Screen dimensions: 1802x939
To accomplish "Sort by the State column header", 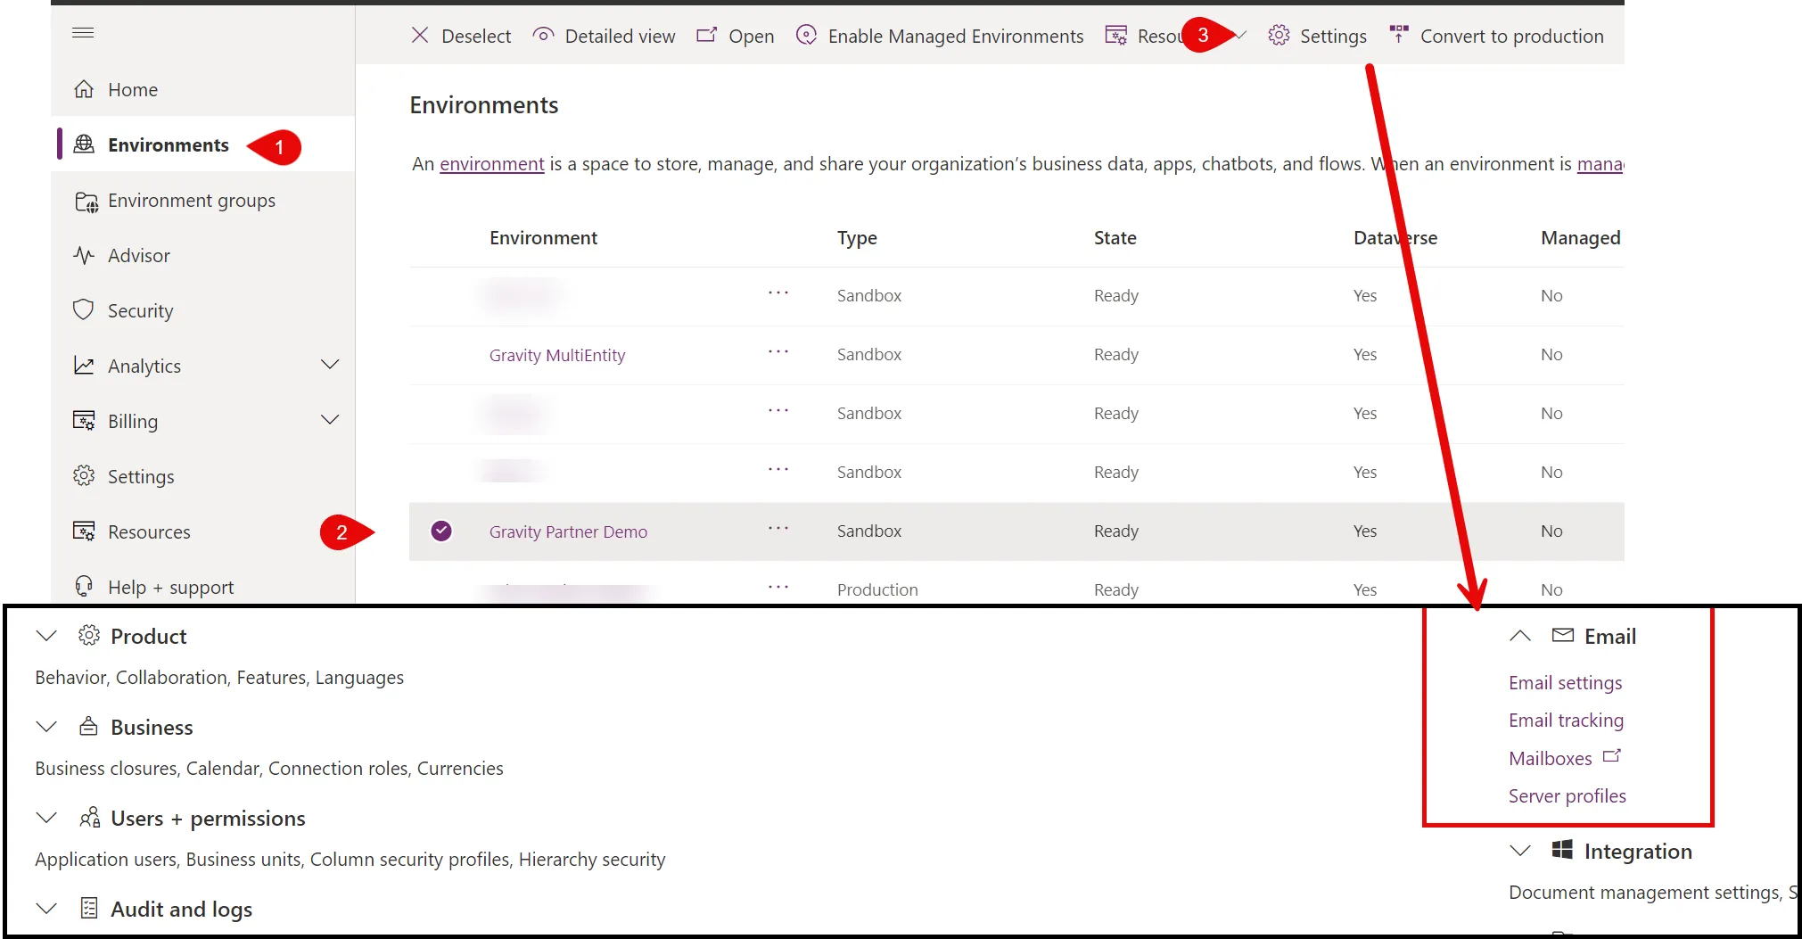I will coord(1115,238).
